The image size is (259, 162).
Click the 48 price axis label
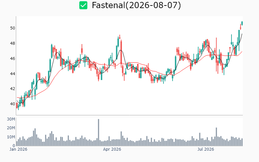pos(13,43)
